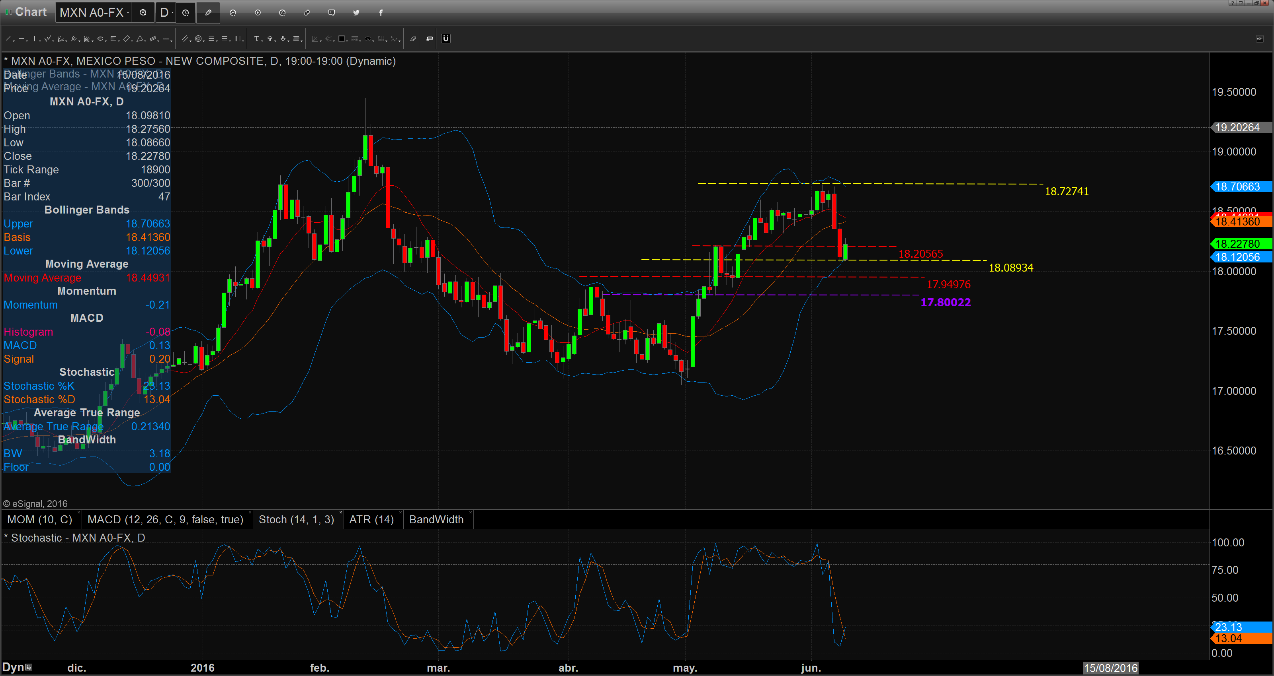Click the Chart window title label
This screenshot has height=676, width=1274.
[31, 12]
